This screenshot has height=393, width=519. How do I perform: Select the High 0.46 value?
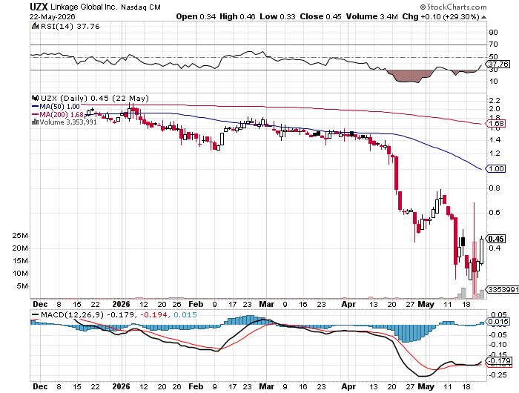click(237, 16)
